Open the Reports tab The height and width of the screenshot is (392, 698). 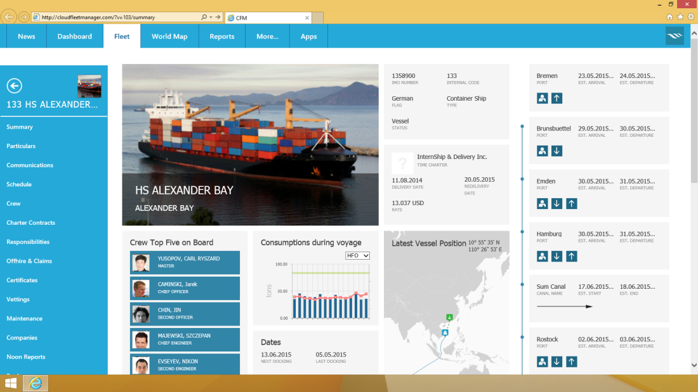222,36
